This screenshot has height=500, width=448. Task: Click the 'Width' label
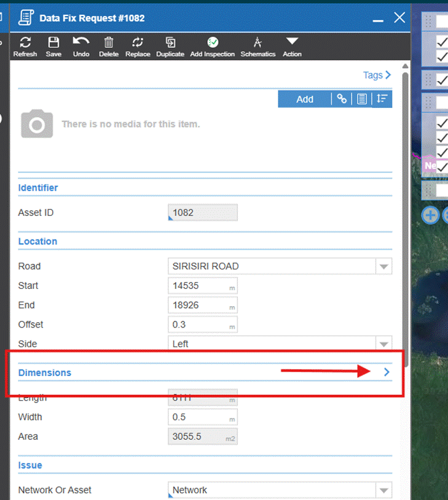tap(30, 417)
